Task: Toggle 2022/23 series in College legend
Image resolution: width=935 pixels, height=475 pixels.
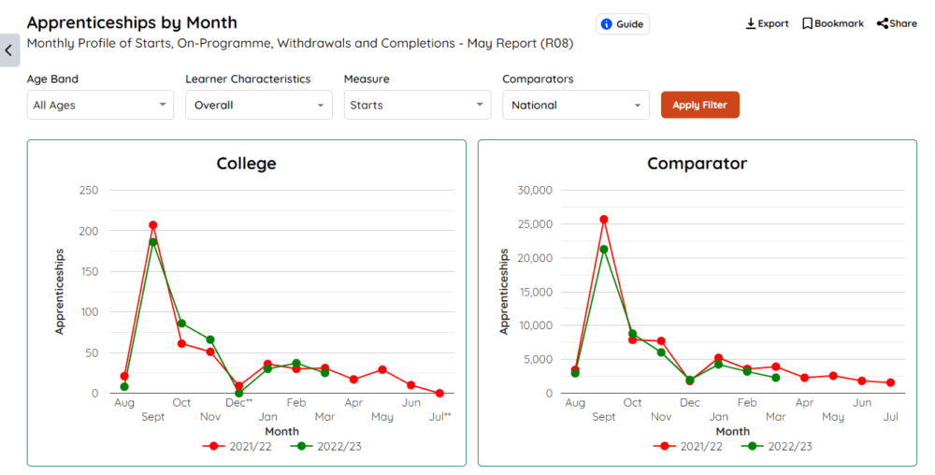Action: pos(325,446)
